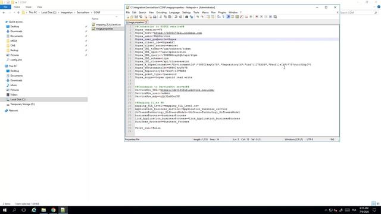Open the Share tab in File Explorer ribbon
Screen dimensions: 381x214
point(29,7)
